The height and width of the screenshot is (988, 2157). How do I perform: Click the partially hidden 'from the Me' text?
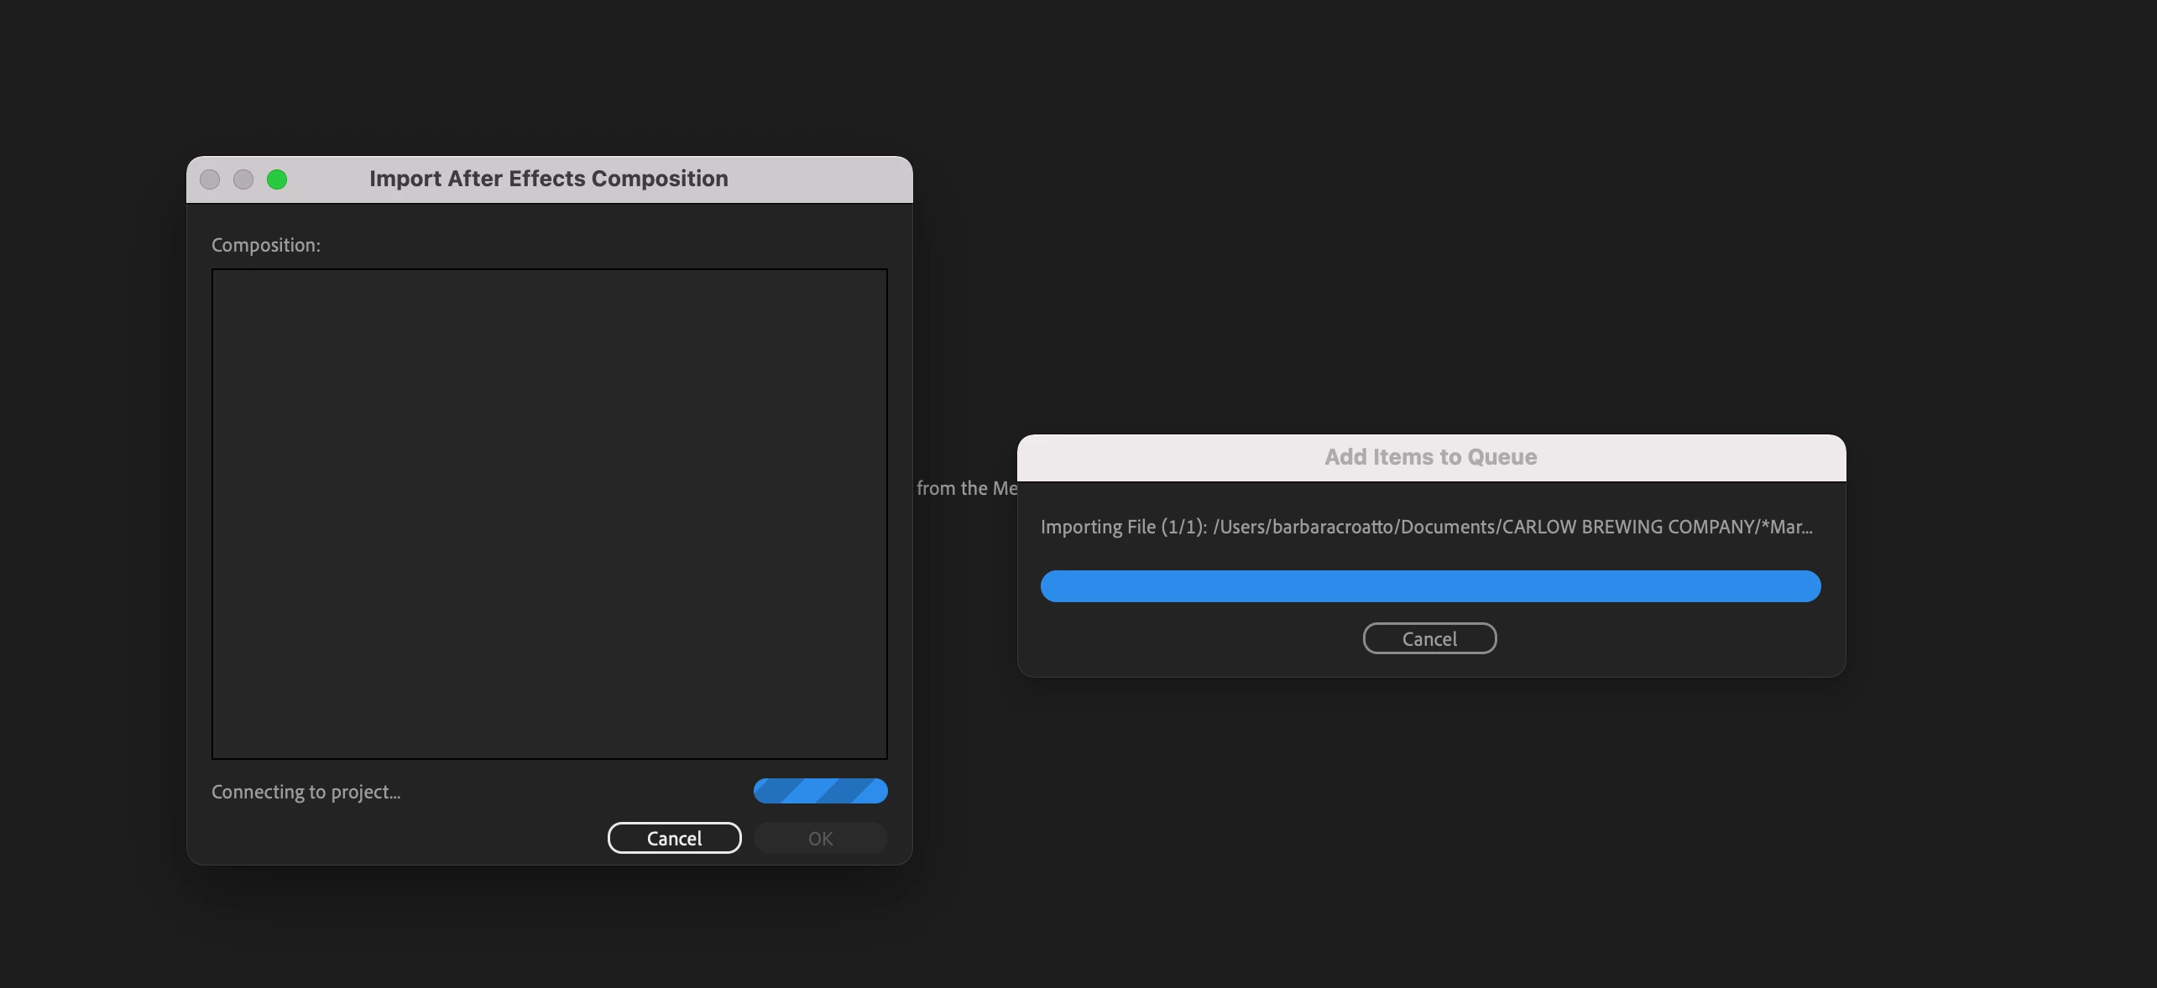tap(966, 488)
